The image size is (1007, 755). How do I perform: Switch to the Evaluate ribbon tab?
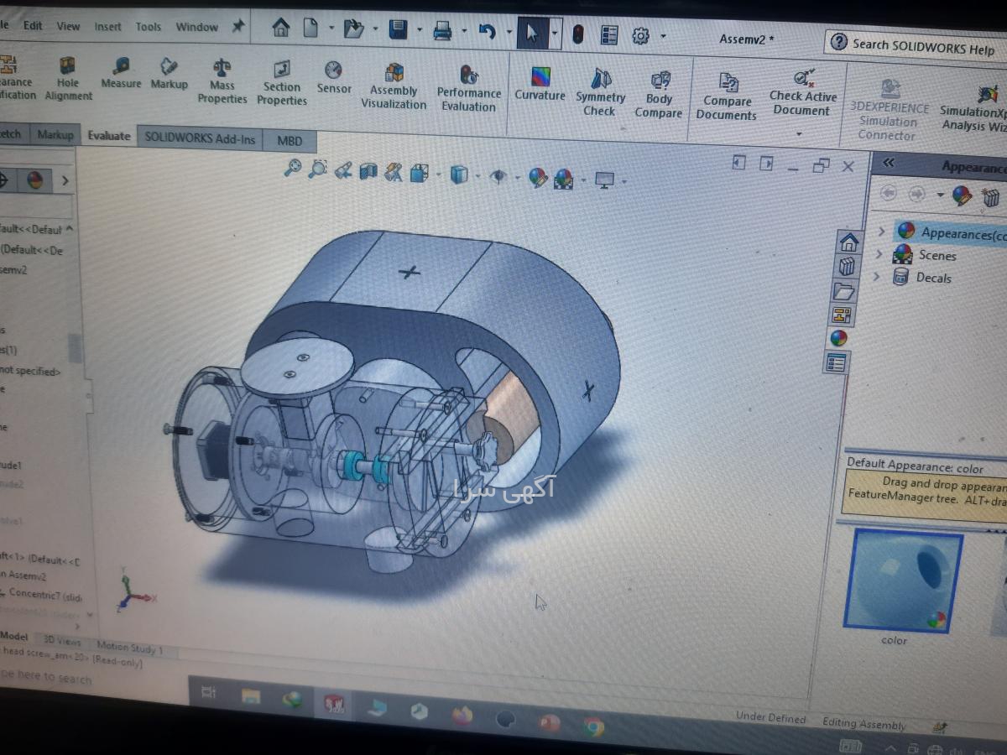pyautogui.click(x=109, y=135)
